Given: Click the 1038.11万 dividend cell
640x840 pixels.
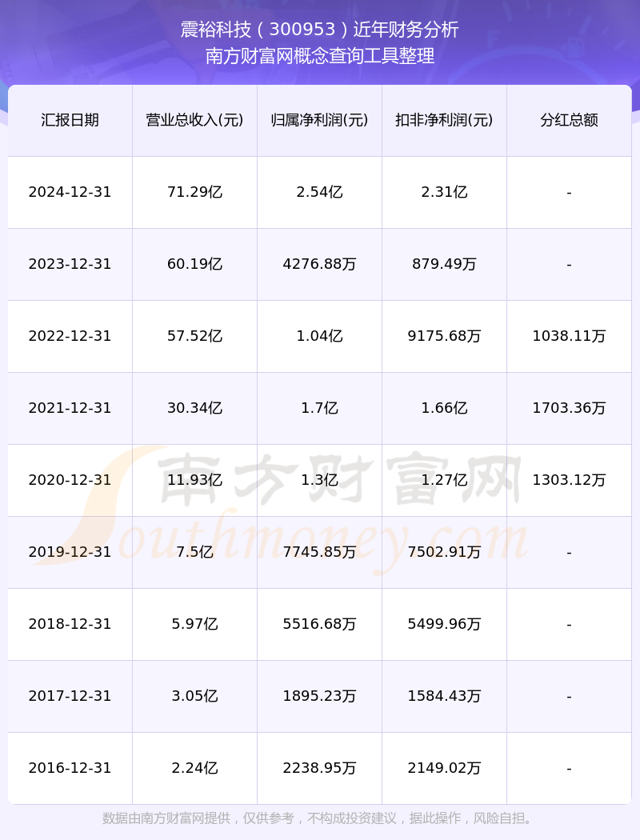Looking at the screenshot, I should 570,336.
